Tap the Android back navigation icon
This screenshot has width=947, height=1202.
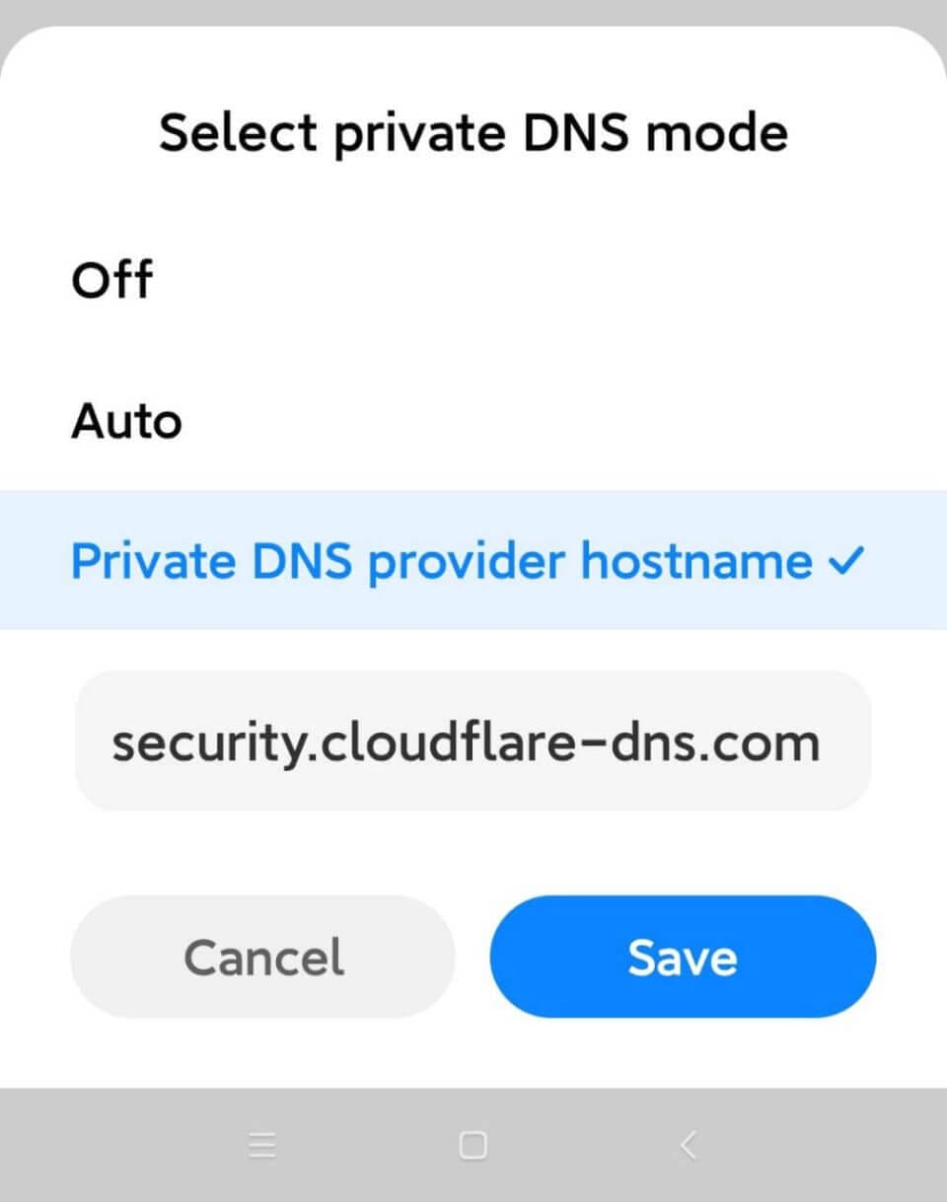(689, 1145)
